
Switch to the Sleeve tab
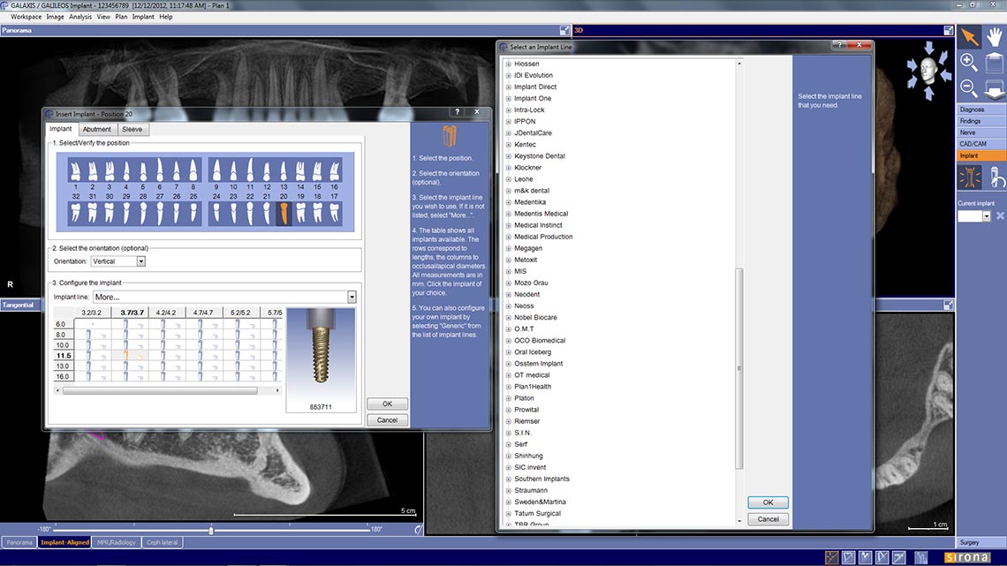pos(132,129)
